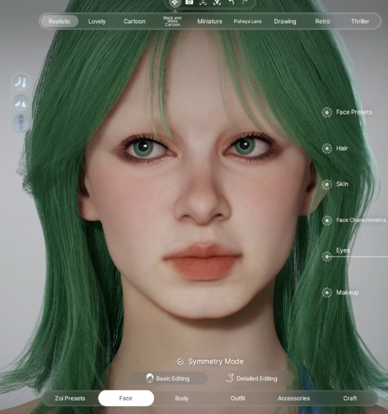Choose the Thriller filter style
The image size is (388, 414).
pyautogui.click(x=360, y=21)
